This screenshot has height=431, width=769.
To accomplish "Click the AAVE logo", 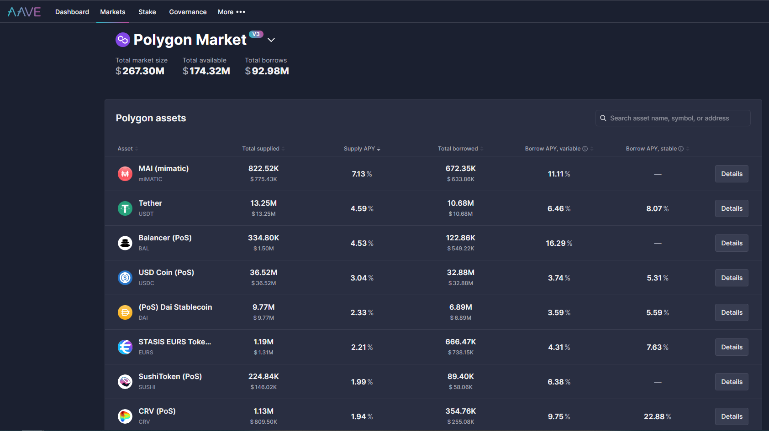I will [24, 12].
